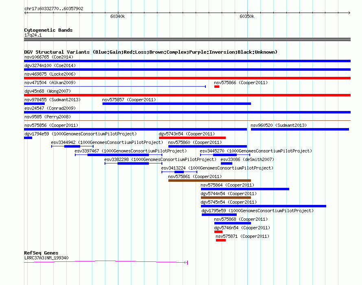Select nsv575864 (Cooper2011) label

pyautogui.click(x=227, y=185)
